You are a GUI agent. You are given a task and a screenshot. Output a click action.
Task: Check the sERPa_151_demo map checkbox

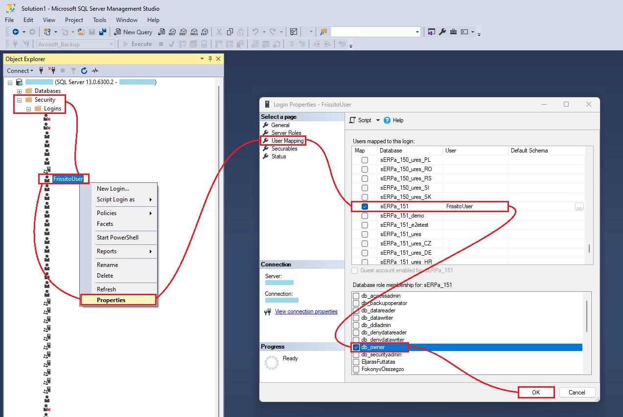point(365,216)
